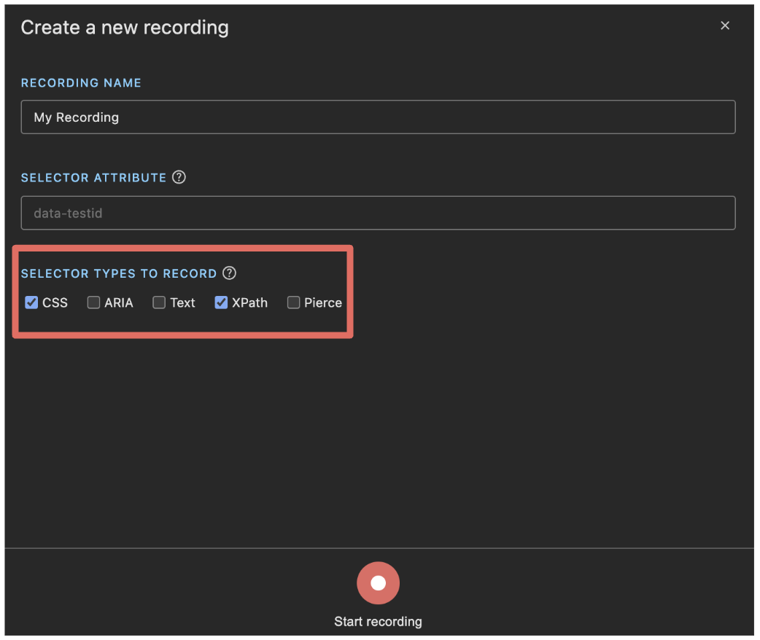Click the Selector Types To Record heading
This screenshot has width=760, height=640.
(x=119, y=274)
